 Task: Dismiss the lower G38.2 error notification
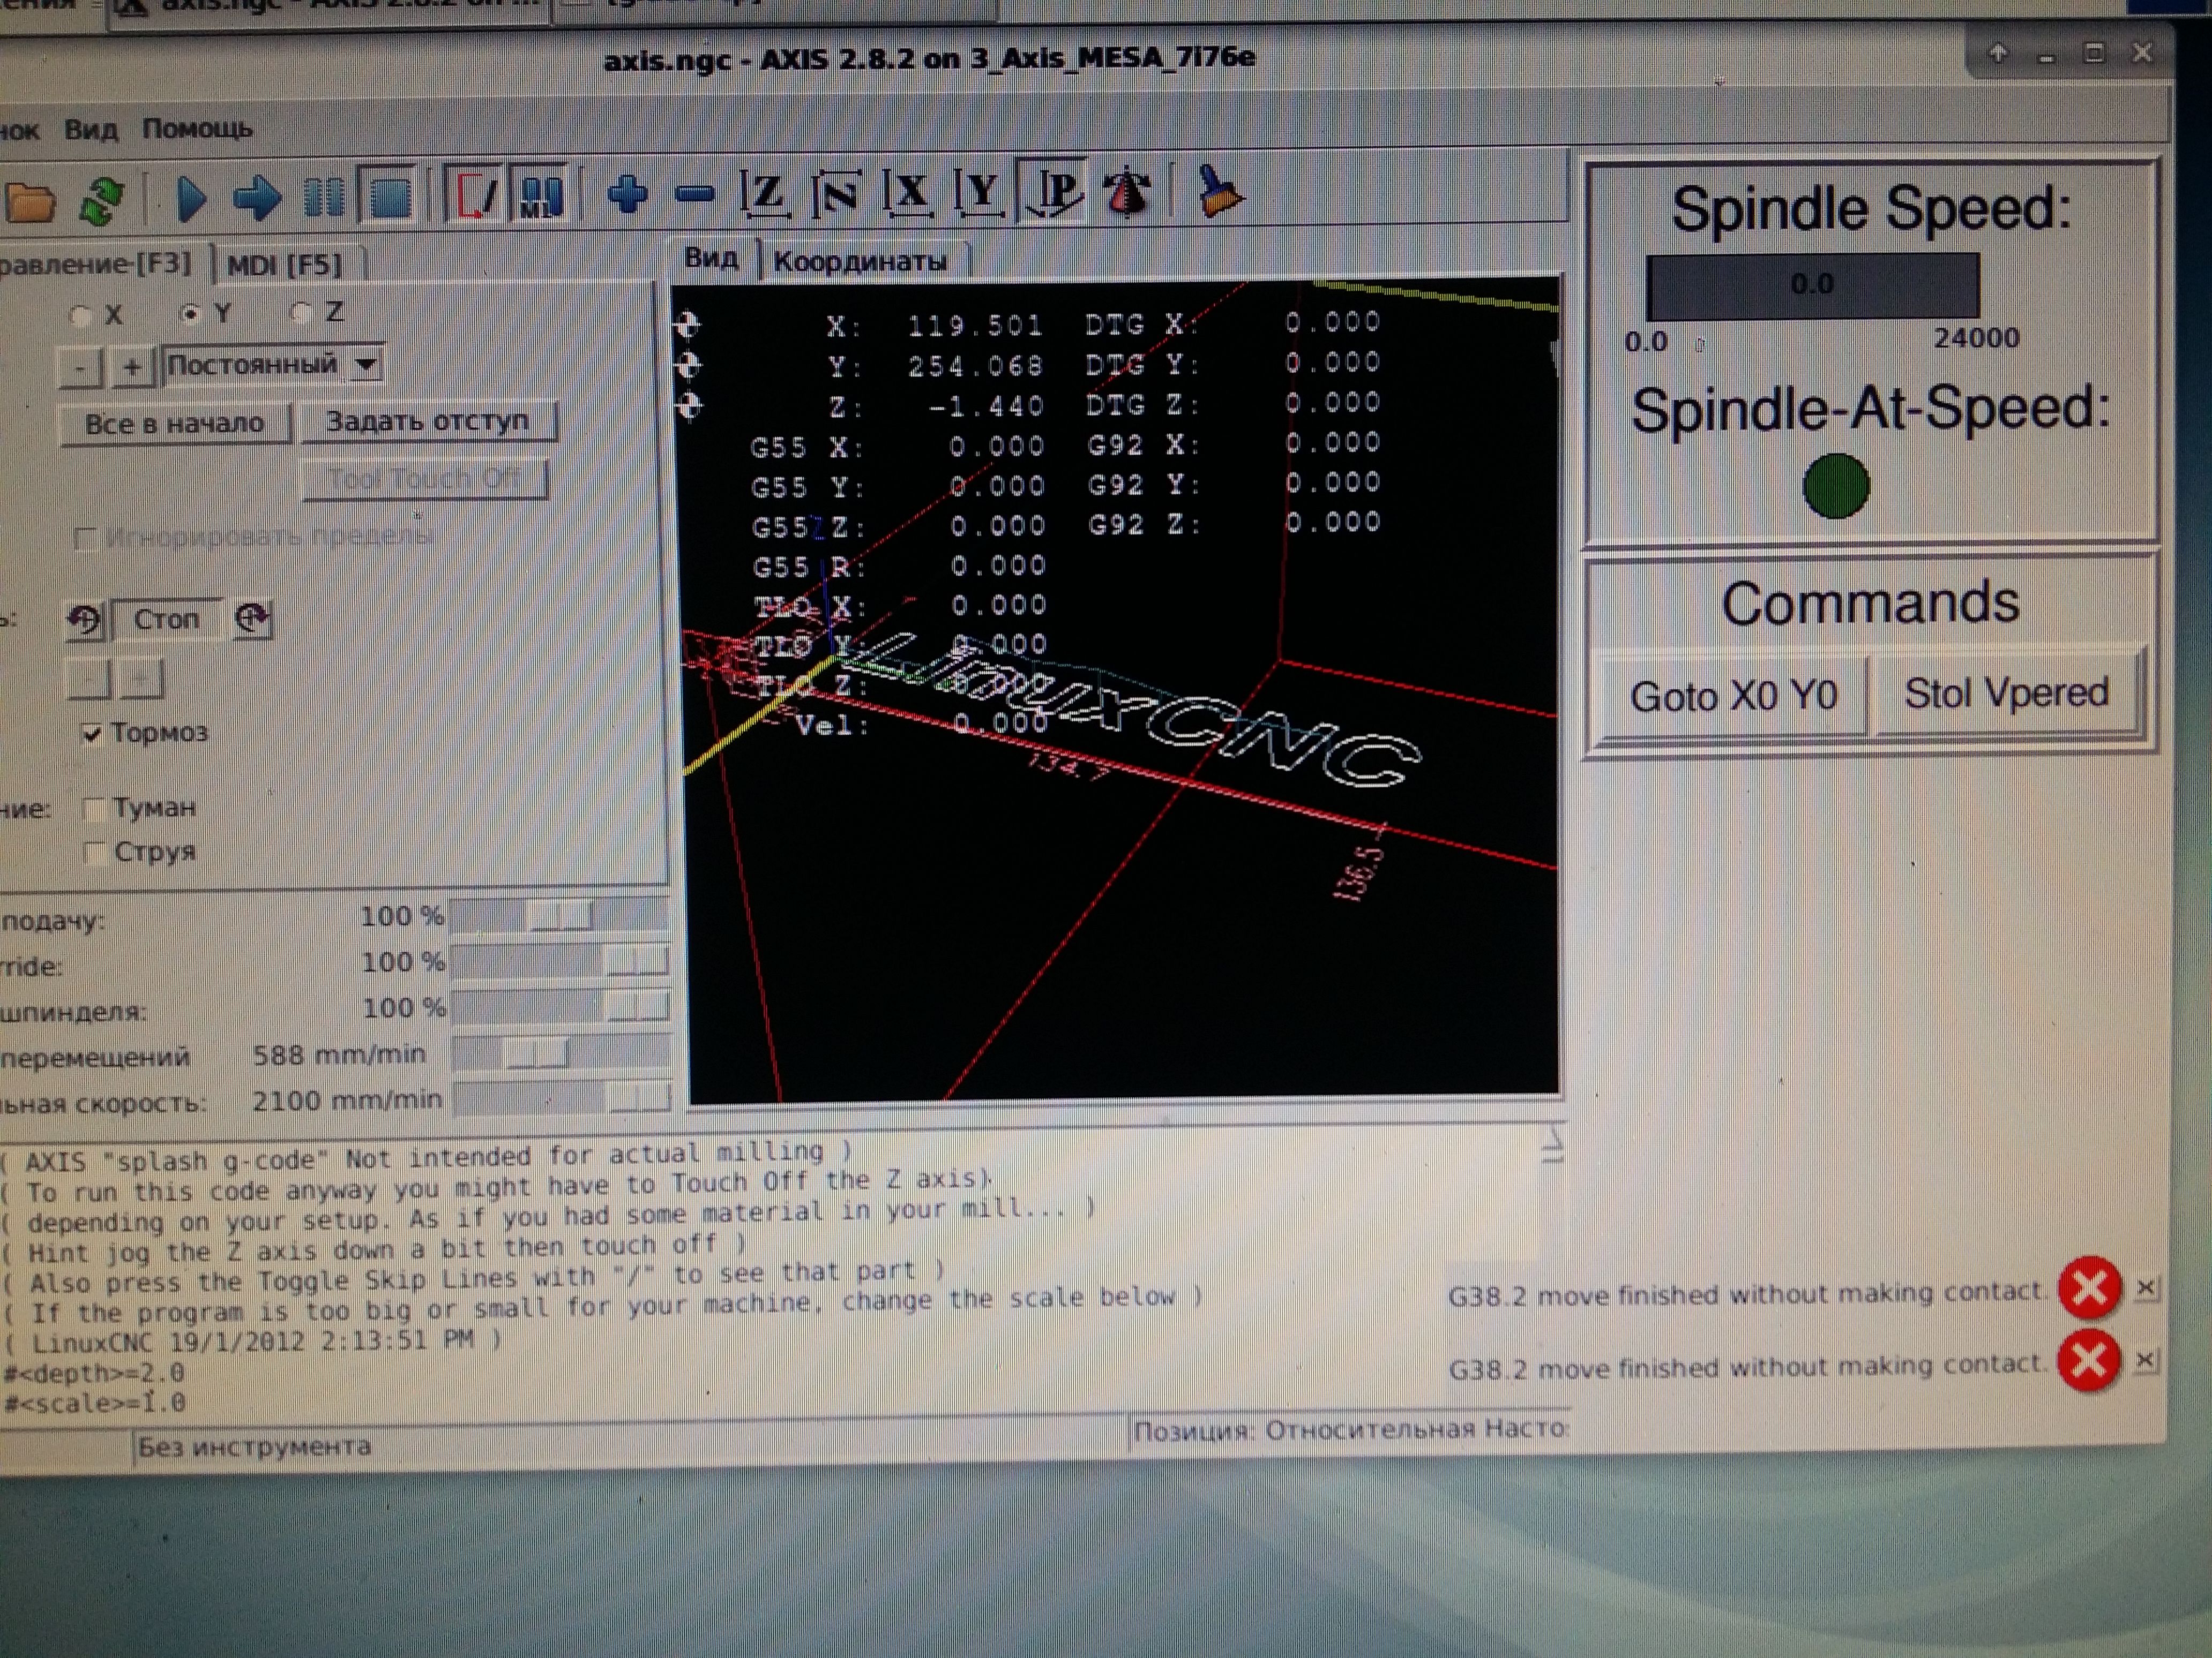coord(2145,1359)
